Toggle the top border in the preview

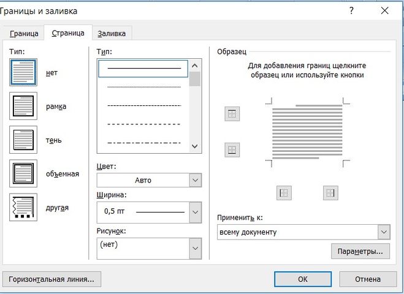[232, 113]
